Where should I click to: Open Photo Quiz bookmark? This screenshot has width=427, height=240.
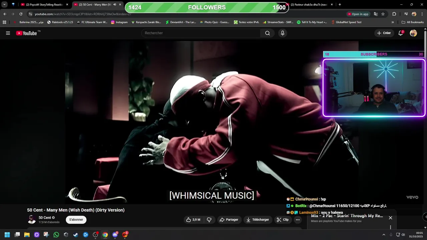click(215, 22)
